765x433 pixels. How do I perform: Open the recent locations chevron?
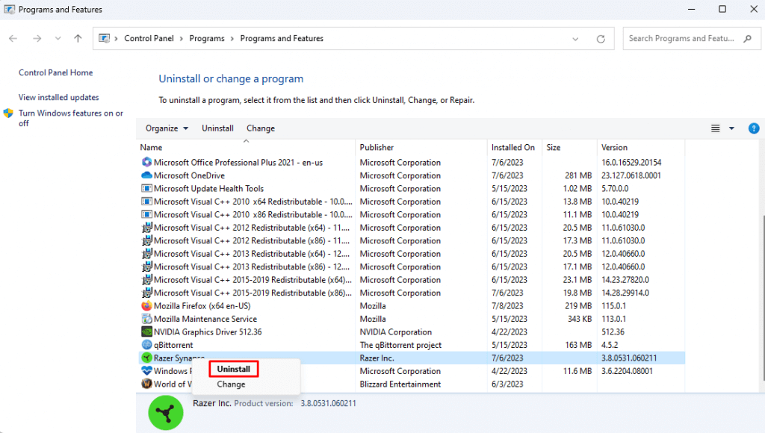(x=58, y=39)
